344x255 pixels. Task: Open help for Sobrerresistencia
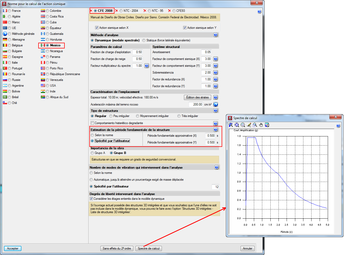click(216, 73)
